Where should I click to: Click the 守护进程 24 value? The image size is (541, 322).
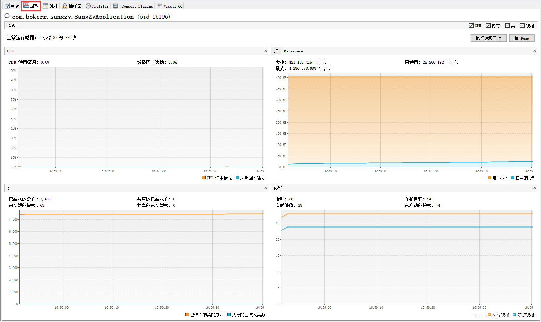(429, 199)
